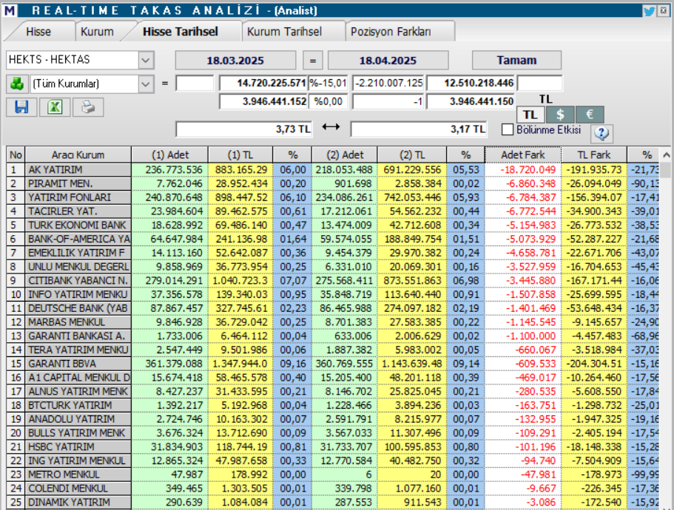Click the empty field right of 12.510.218.446
This screenshot has height=510, width=674.
click(x=540, y=84)
